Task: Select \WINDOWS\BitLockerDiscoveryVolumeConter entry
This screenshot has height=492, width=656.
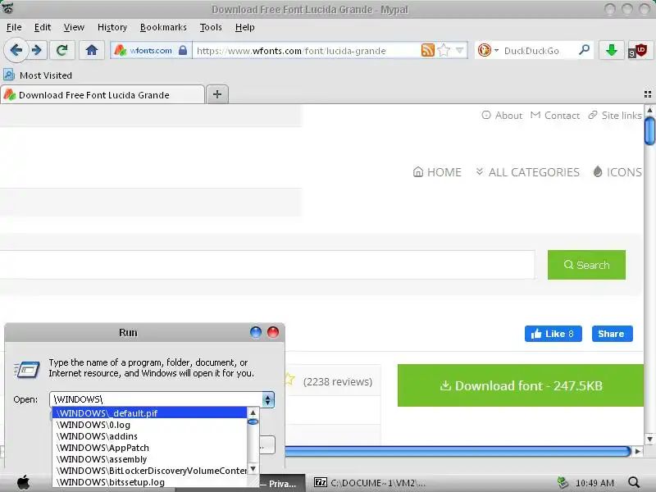Action: pos(150,471)
